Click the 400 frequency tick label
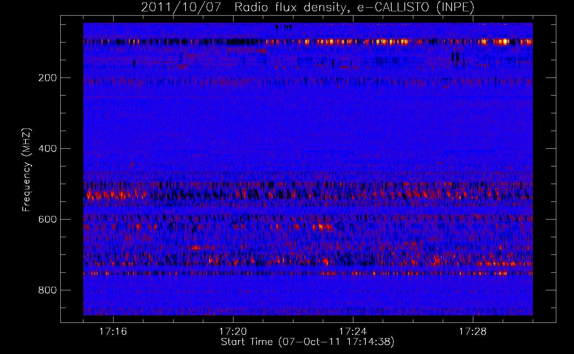574x354 pixels. (x=48, y=149)
